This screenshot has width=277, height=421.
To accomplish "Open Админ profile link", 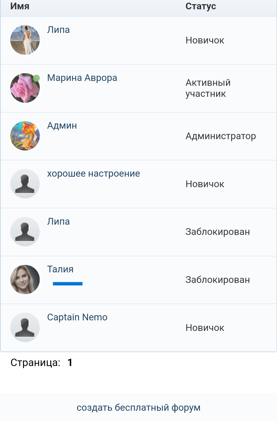I will pos(62,126).
